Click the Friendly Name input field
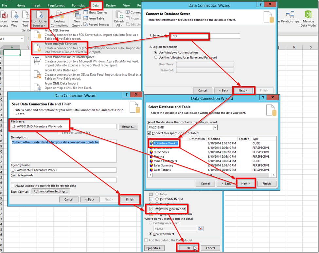Image resolution: width=319 pixels, height=253 pixels. (64, 170)
